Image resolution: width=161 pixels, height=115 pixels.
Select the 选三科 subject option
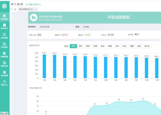point(147,46)
